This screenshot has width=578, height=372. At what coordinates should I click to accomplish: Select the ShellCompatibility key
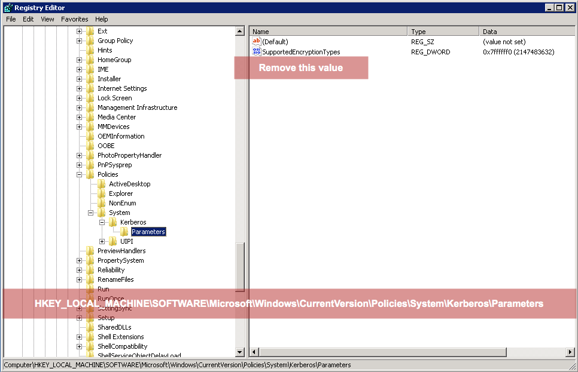pyautogui.click(x=123, y=346)
